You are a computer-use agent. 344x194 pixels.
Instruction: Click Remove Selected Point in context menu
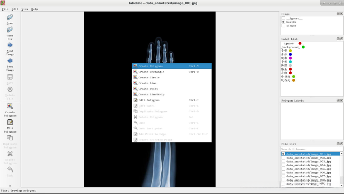[x=172, y=140]
